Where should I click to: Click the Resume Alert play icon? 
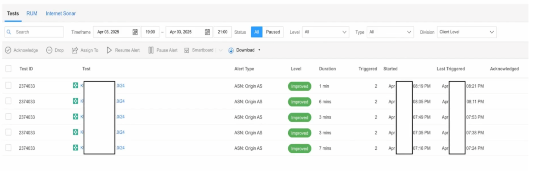tap(109, 50)
